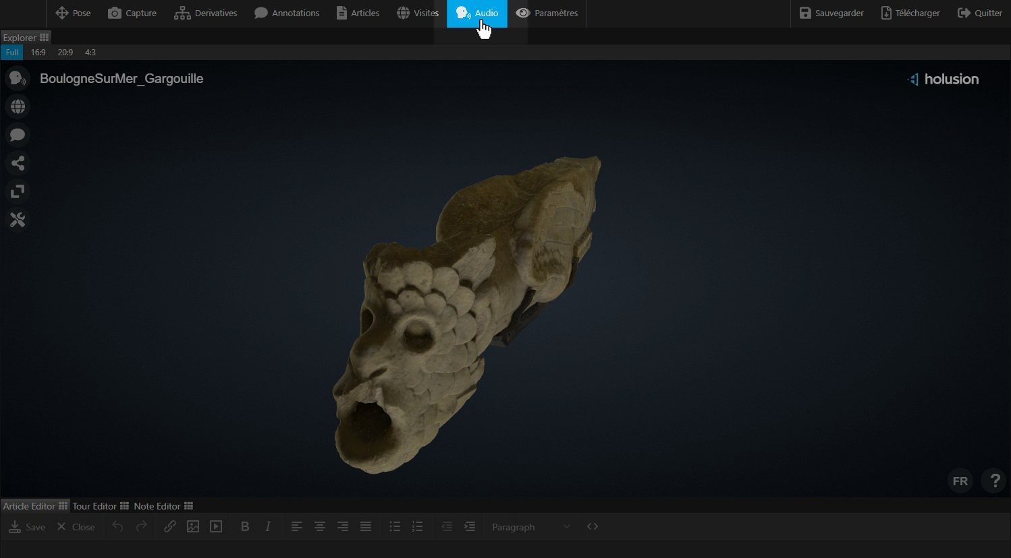Switch to Derivatives task
Viewport: 1011px width, 558px height.
[x=206, y=13]
